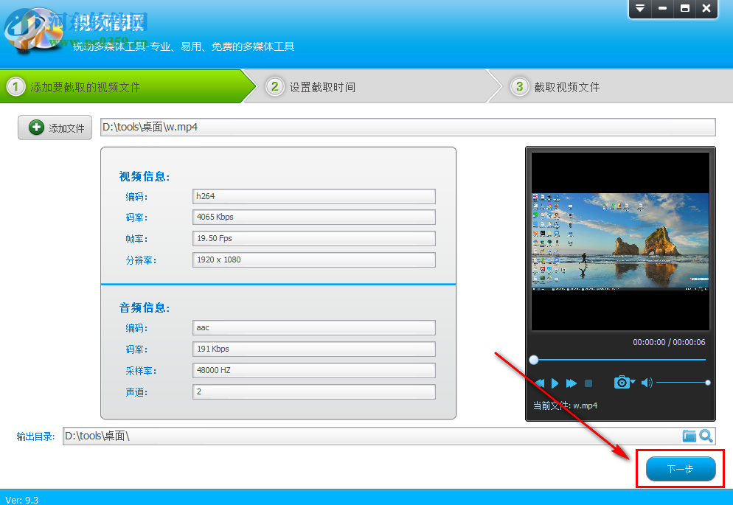Image resolution: width=733 pixels, height=505 pixels.
Task: Click the video bitrate field 4065 Kbps
Action: pos(313,217)
